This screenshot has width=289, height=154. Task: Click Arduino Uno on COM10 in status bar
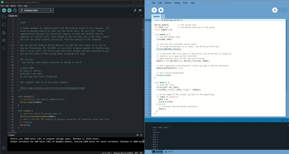click(123, 153)
